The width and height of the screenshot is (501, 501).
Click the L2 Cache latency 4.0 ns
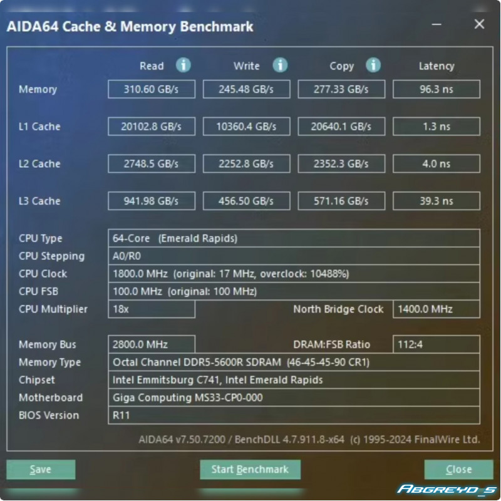coord(436,163)
